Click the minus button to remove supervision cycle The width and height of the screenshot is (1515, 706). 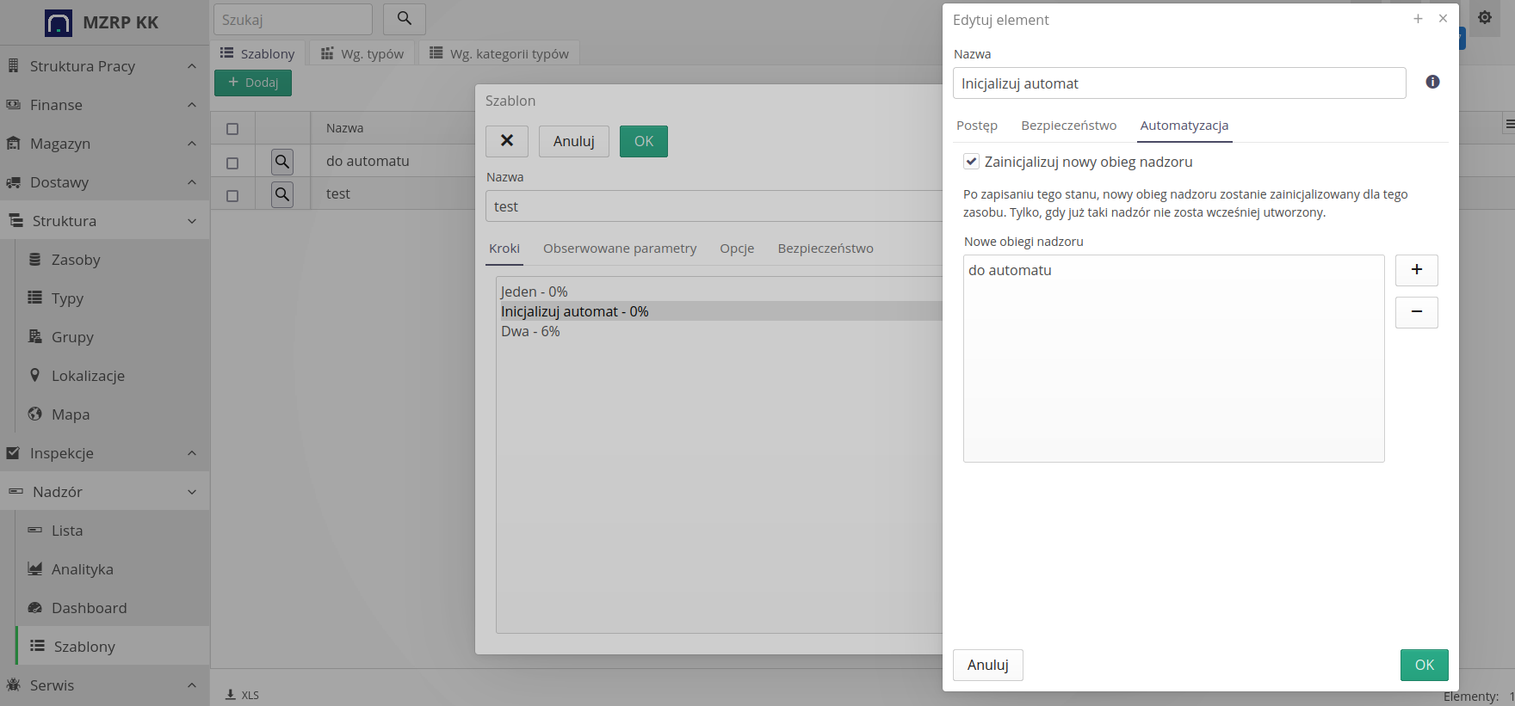click(1416, 312)
